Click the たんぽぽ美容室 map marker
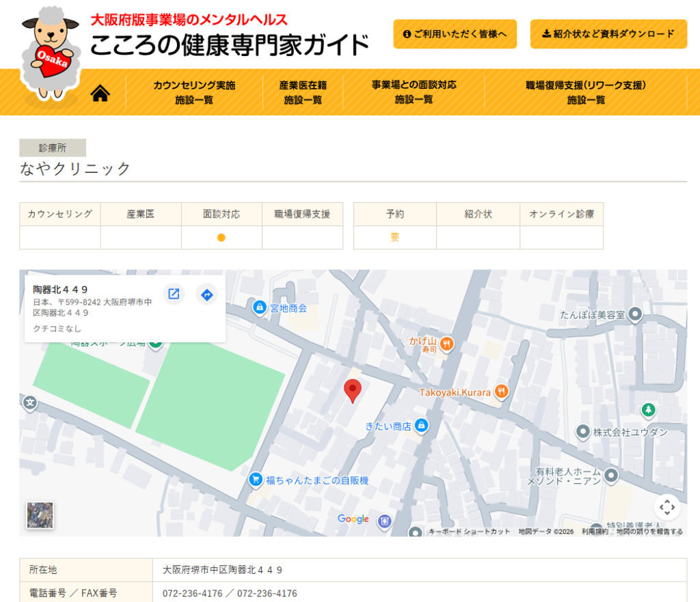 coord(636,314)
